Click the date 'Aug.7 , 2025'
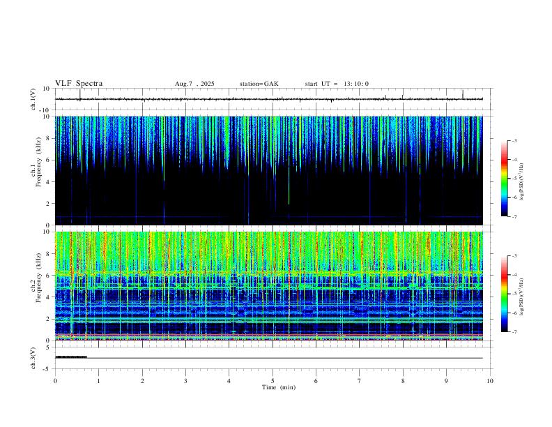 pos(194,84)
